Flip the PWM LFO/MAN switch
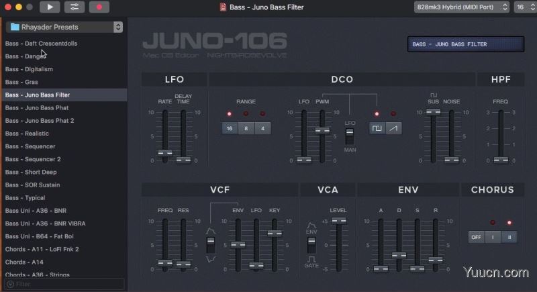This screenshot has height=292, width=537. coord(350,136)
